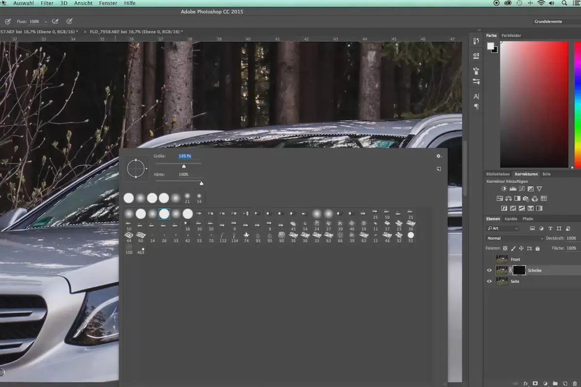Open the Hilfe menu
Screen dimensions: 581x387
click(x=130, y=3)
